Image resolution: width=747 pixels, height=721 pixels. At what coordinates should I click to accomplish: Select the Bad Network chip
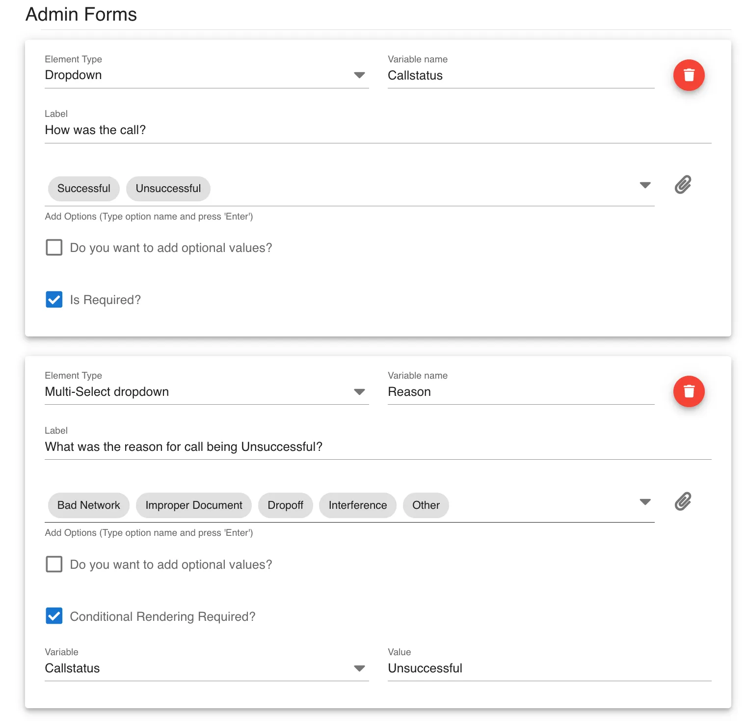click(89, 505)
